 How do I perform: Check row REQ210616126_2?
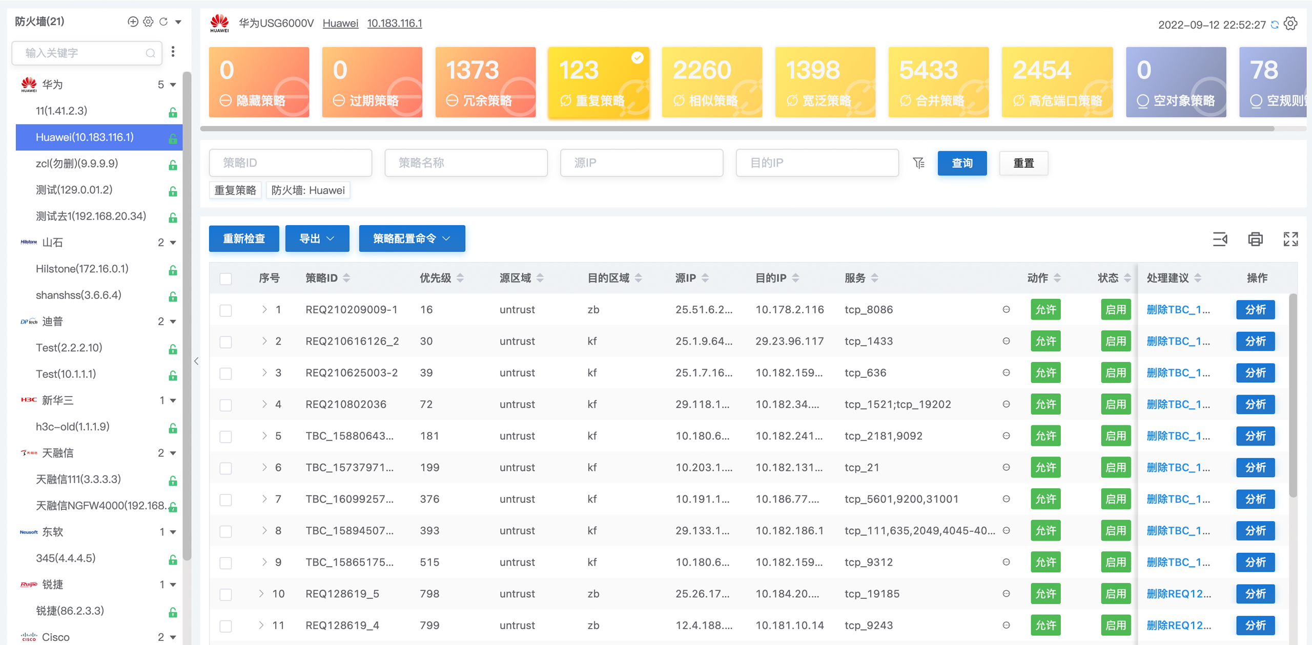pos(225,342)
